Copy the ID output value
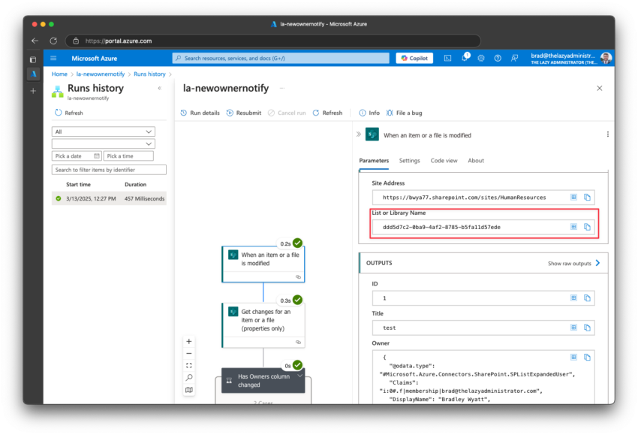Viewport: 638px width, 435px height. point(587,298)
